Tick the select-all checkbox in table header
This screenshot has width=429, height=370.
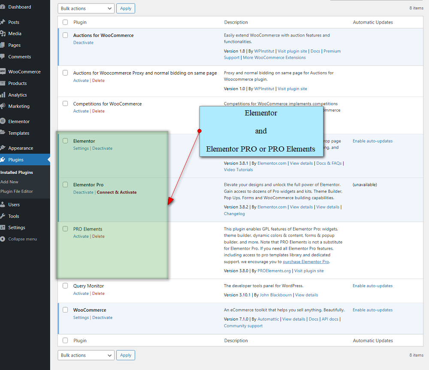click(65, 22)
